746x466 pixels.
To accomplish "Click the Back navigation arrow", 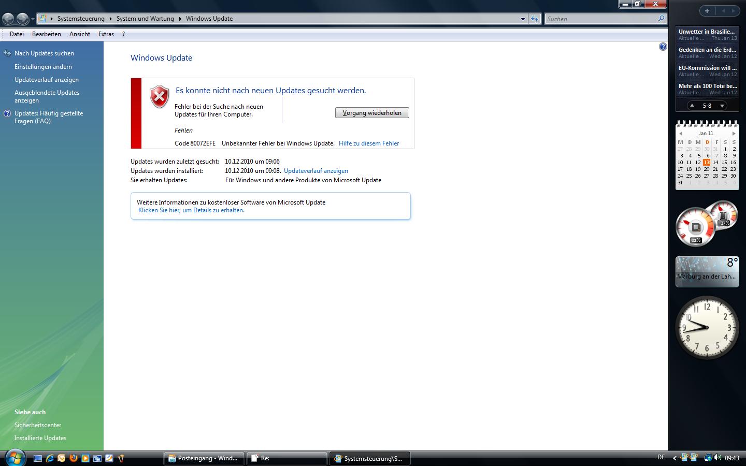I will (x=8, y=19).
